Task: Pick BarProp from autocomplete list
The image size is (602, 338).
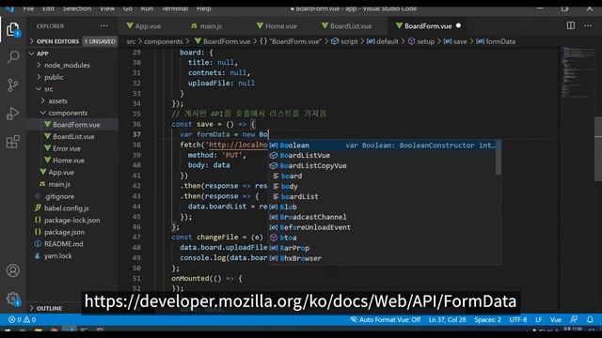Action: [x=382, y=248]
